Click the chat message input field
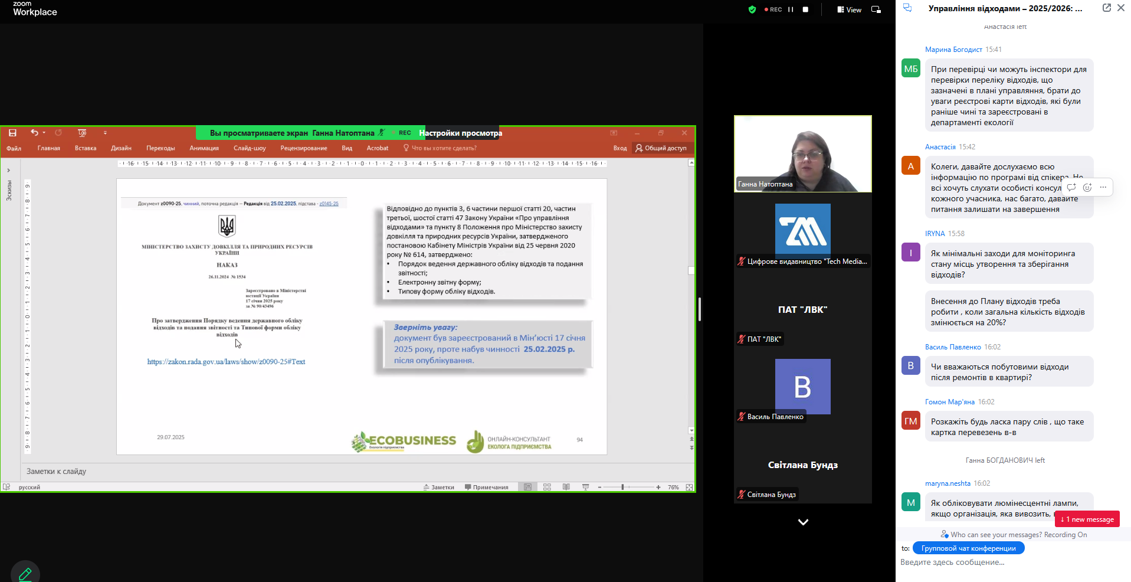 click(x=1003, y=563)
